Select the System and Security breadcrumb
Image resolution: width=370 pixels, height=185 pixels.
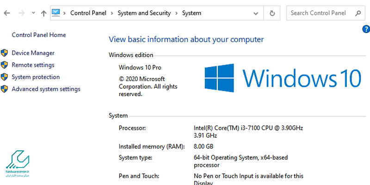coord(144,13)
